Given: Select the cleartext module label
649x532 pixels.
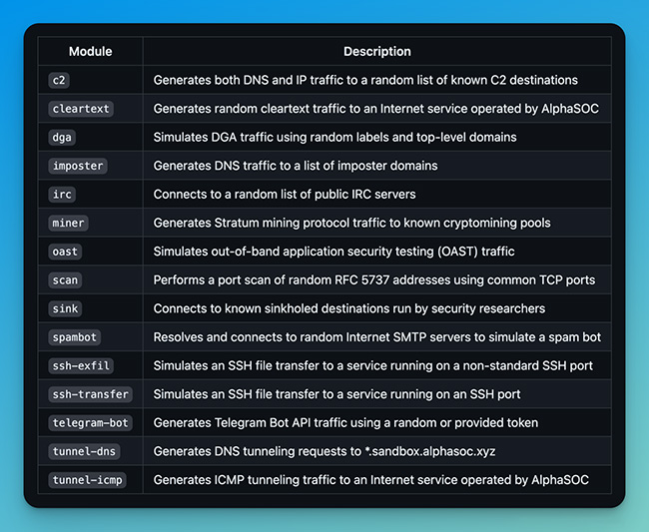Looking at the screenshot, I should click(x=77, y=109).
